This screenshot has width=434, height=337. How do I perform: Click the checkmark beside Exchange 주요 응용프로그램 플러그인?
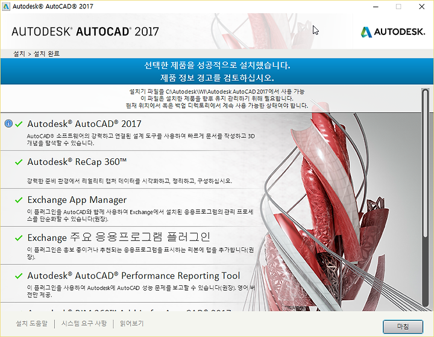coord(19,238)
